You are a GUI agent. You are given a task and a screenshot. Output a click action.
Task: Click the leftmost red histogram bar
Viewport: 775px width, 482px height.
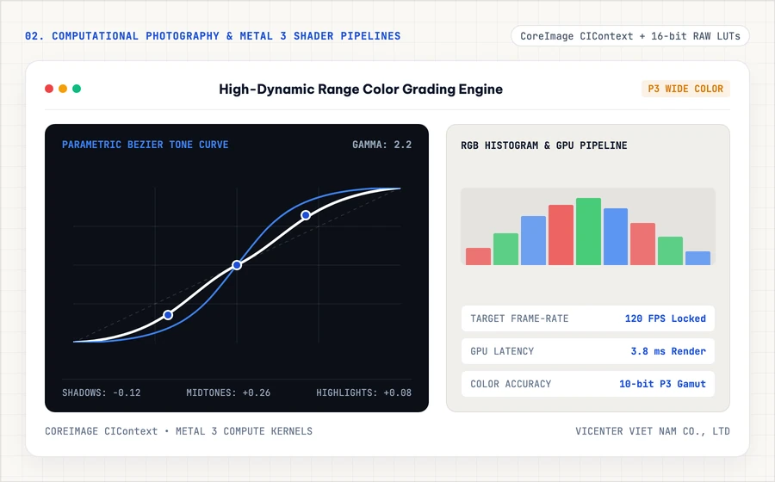point(478,256)
